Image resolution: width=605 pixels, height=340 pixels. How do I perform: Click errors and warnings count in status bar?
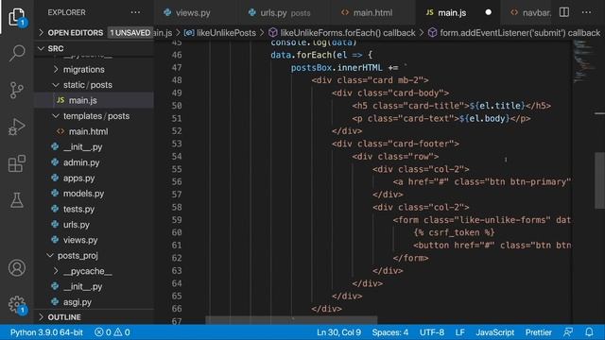[x=112, y=332]
